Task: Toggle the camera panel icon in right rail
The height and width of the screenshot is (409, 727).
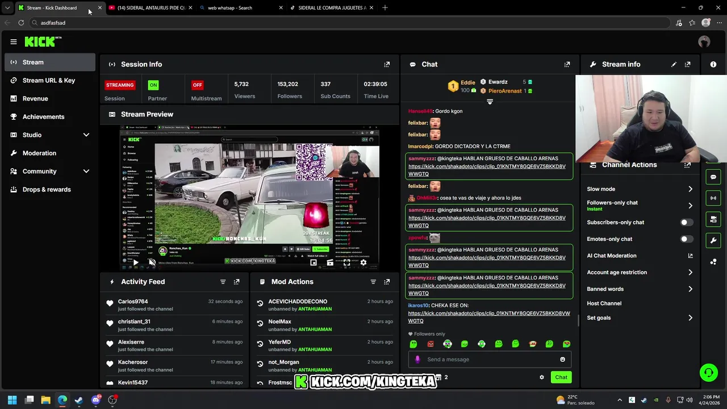Action: [x=713, y=219]
